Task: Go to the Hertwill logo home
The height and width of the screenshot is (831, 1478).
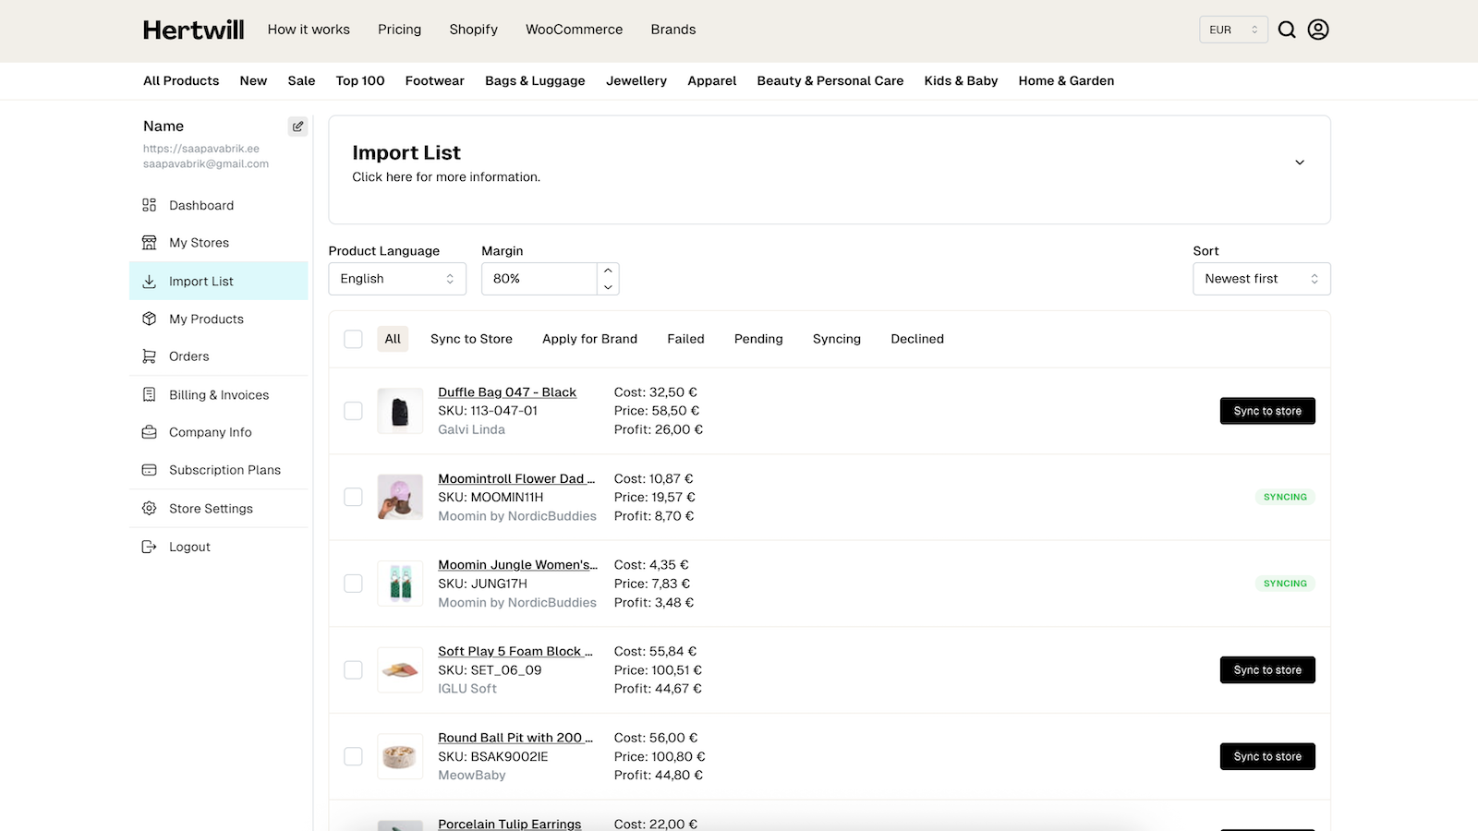Action: pyautogui.click(x=194, y=30)
